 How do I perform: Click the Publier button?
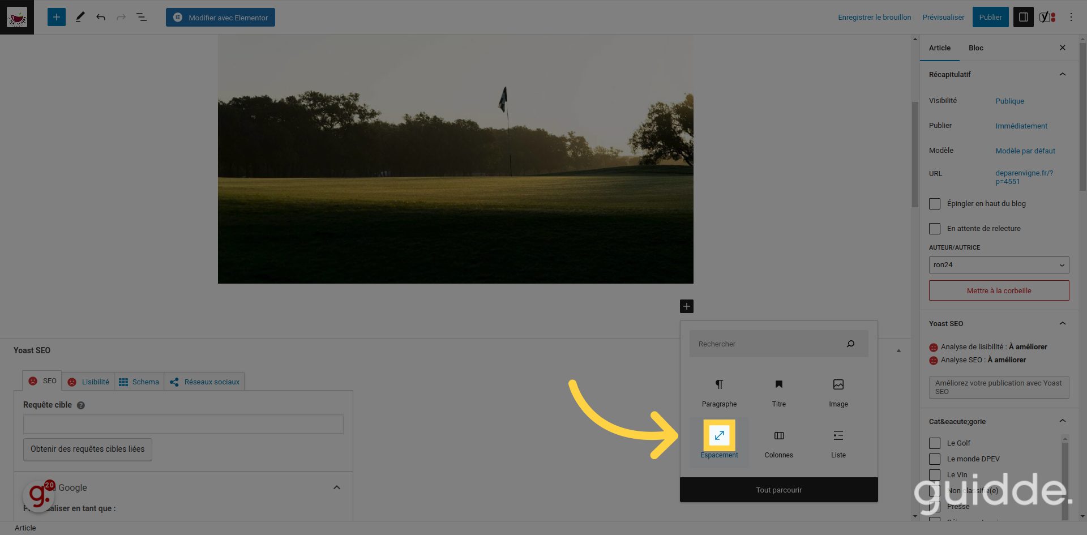(x=991, y=17)
